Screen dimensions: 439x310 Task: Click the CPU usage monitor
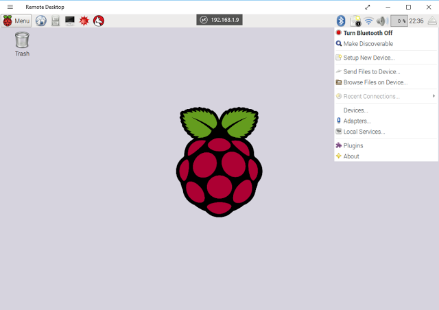399,21
